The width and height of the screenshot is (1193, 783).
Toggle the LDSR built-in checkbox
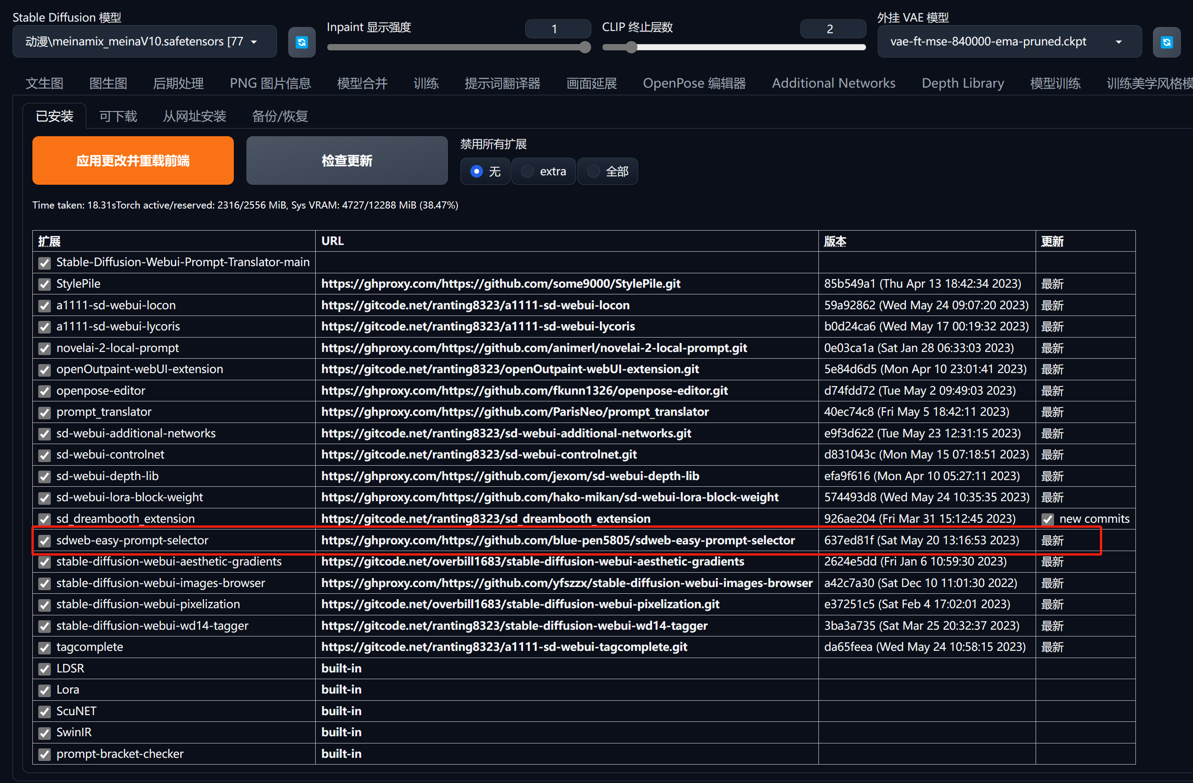tap(45, 669)
